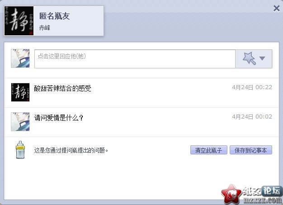Select the message 请问爱情是什么？
Viewport: 283px width, 205px height.
point(59,118)
